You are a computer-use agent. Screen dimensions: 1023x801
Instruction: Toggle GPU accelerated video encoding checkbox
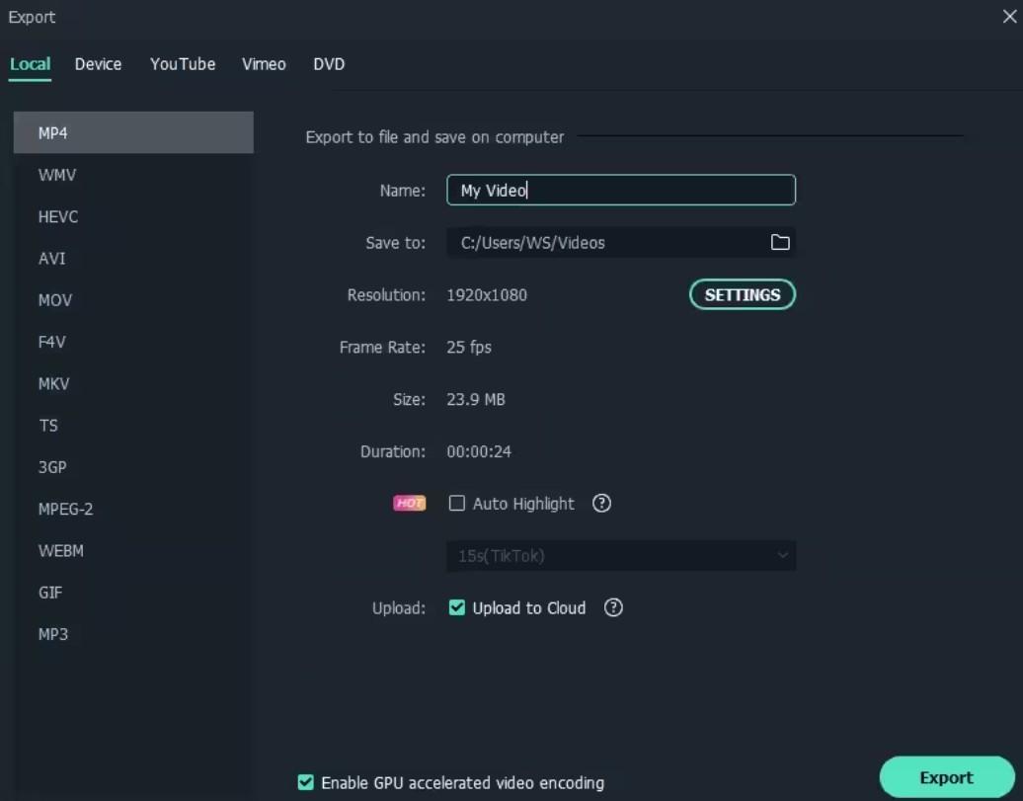pos(305,782)
